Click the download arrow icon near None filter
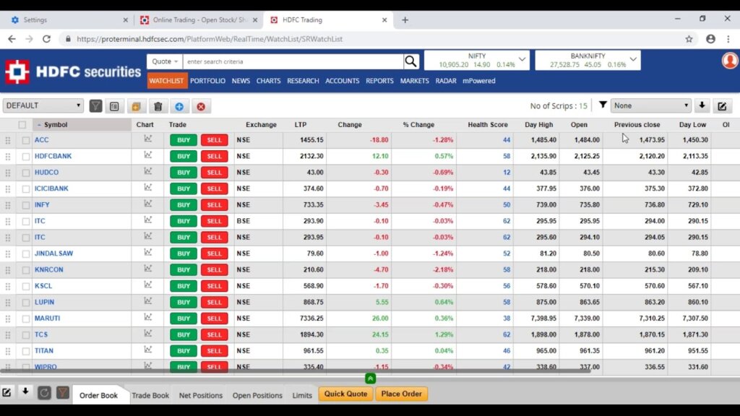This screenshot has height=416, width=740. [x=702, y=105]
